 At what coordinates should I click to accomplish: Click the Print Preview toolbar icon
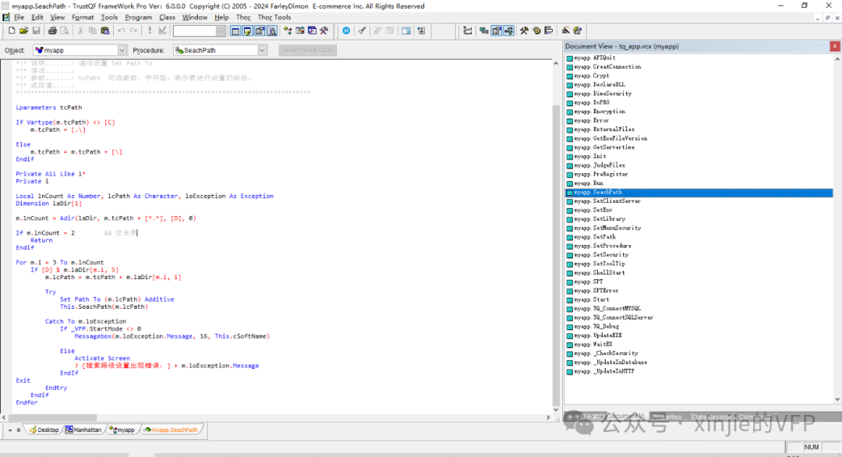(65, 31)
